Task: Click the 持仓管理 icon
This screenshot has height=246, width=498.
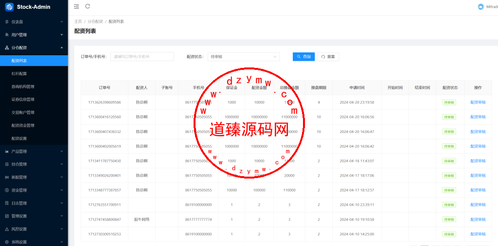Action: point(7,164)
